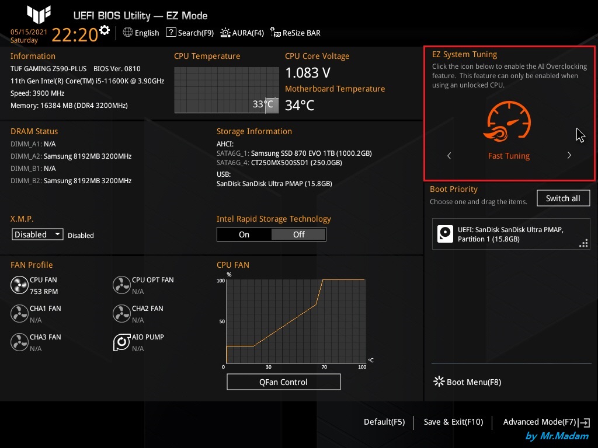Open AURA(F4) lighting settings
The height and width of the screenshot is (448, 598).
tap(242, 33)
